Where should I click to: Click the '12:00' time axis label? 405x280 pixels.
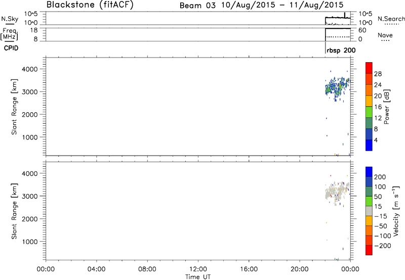point(198,269)
